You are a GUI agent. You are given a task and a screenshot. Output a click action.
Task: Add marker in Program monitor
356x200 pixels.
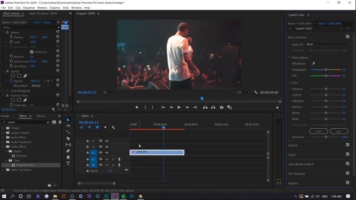[x=137, y=107]
